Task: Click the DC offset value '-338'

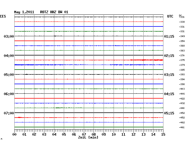Action: 182,22
